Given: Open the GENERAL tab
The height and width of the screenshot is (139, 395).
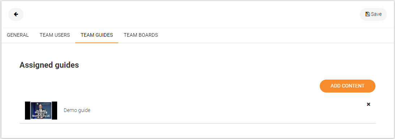Looking at the screenshot, I should click(18, 35).
